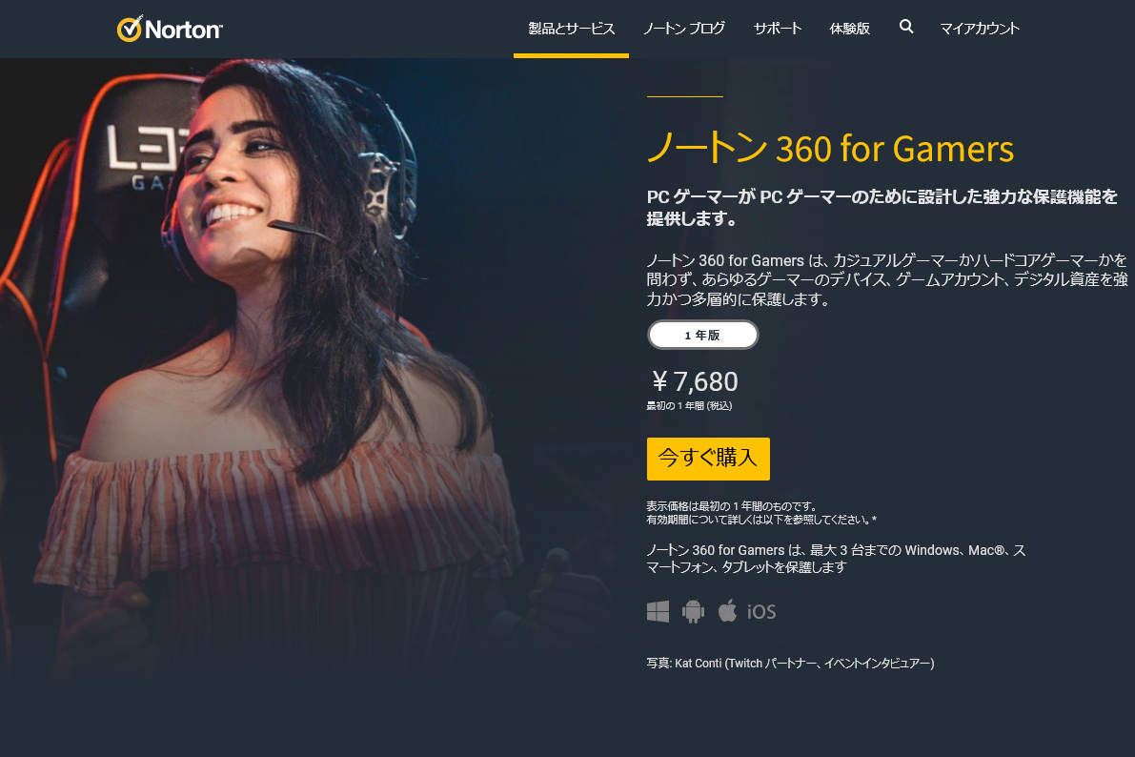Click the 今すぐ購入 buy button
Image resolution: width=1135 pixels, height=757 pixels.
pos(708,459)
